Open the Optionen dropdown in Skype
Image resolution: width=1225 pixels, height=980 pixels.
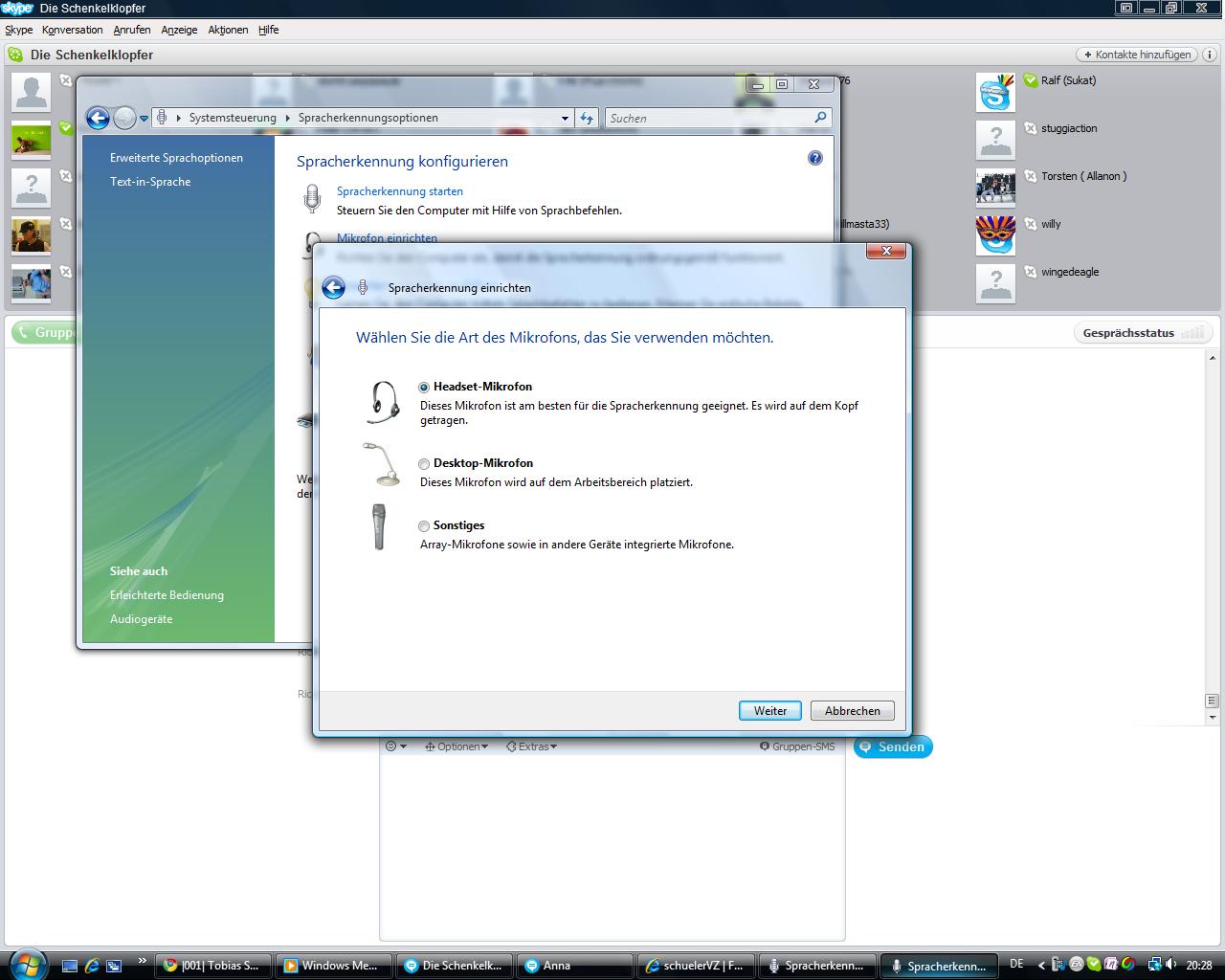[x=457, y=746]
